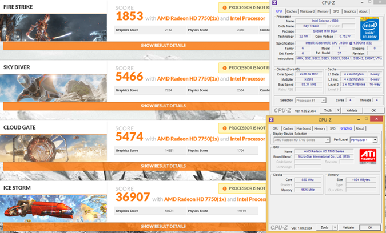Click the CPU-Z app icon in the upper window title bar

point(274,3)
